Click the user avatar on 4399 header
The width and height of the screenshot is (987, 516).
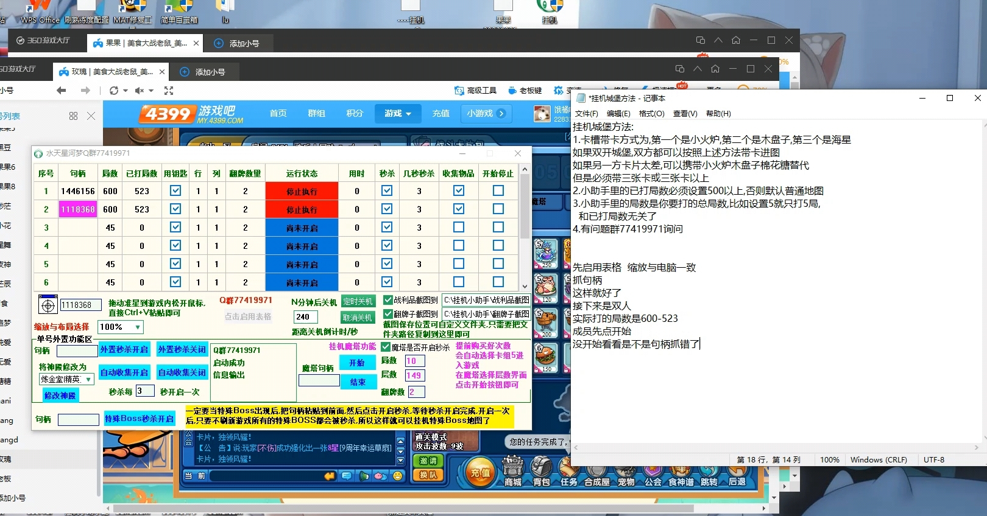tap(542, 114)
